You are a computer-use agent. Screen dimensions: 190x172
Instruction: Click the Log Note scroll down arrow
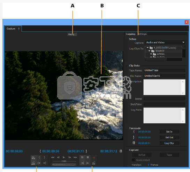[183, 121]
